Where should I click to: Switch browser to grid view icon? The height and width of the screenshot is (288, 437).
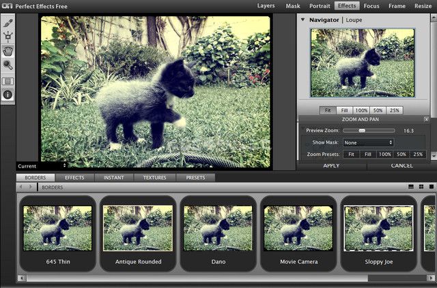421,187
